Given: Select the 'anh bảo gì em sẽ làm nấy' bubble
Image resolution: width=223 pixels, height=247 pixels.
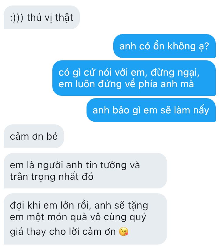Looking at the screenshot, I should tap(151, 110).
